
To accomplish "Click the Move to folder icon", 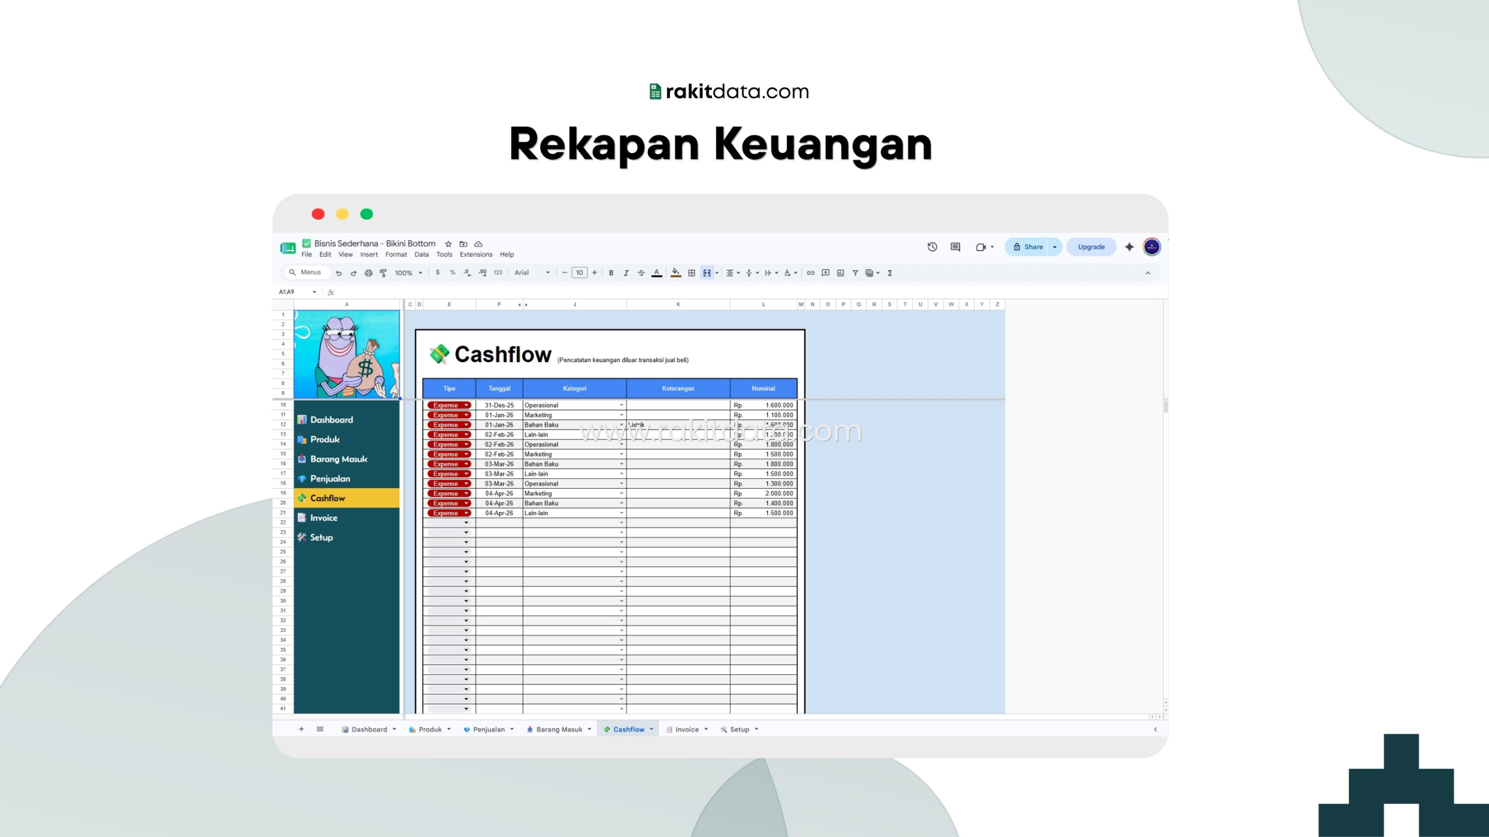I will pyautogui.click(x=464, y=244).
